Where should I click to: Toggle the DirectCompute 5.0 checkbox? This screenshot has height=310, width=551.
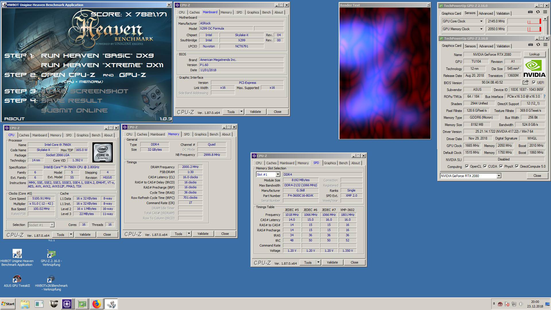pyautogui.click(x=517, y=166)
